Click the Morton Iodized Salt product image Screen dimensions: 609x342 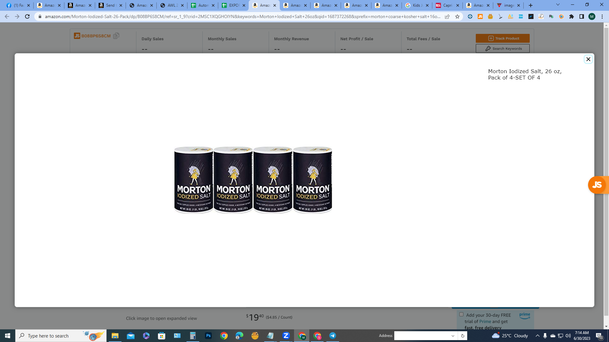[253, 180]
